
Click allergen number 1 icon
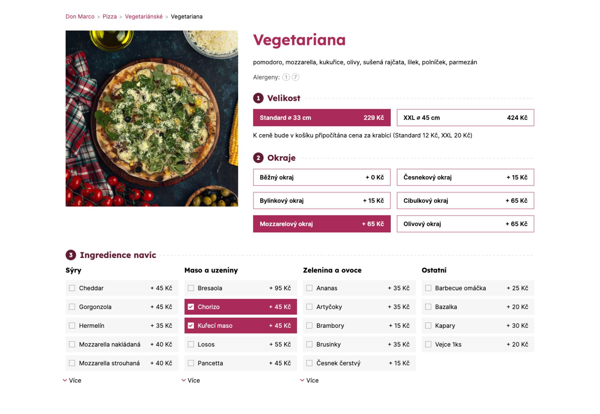286,77
